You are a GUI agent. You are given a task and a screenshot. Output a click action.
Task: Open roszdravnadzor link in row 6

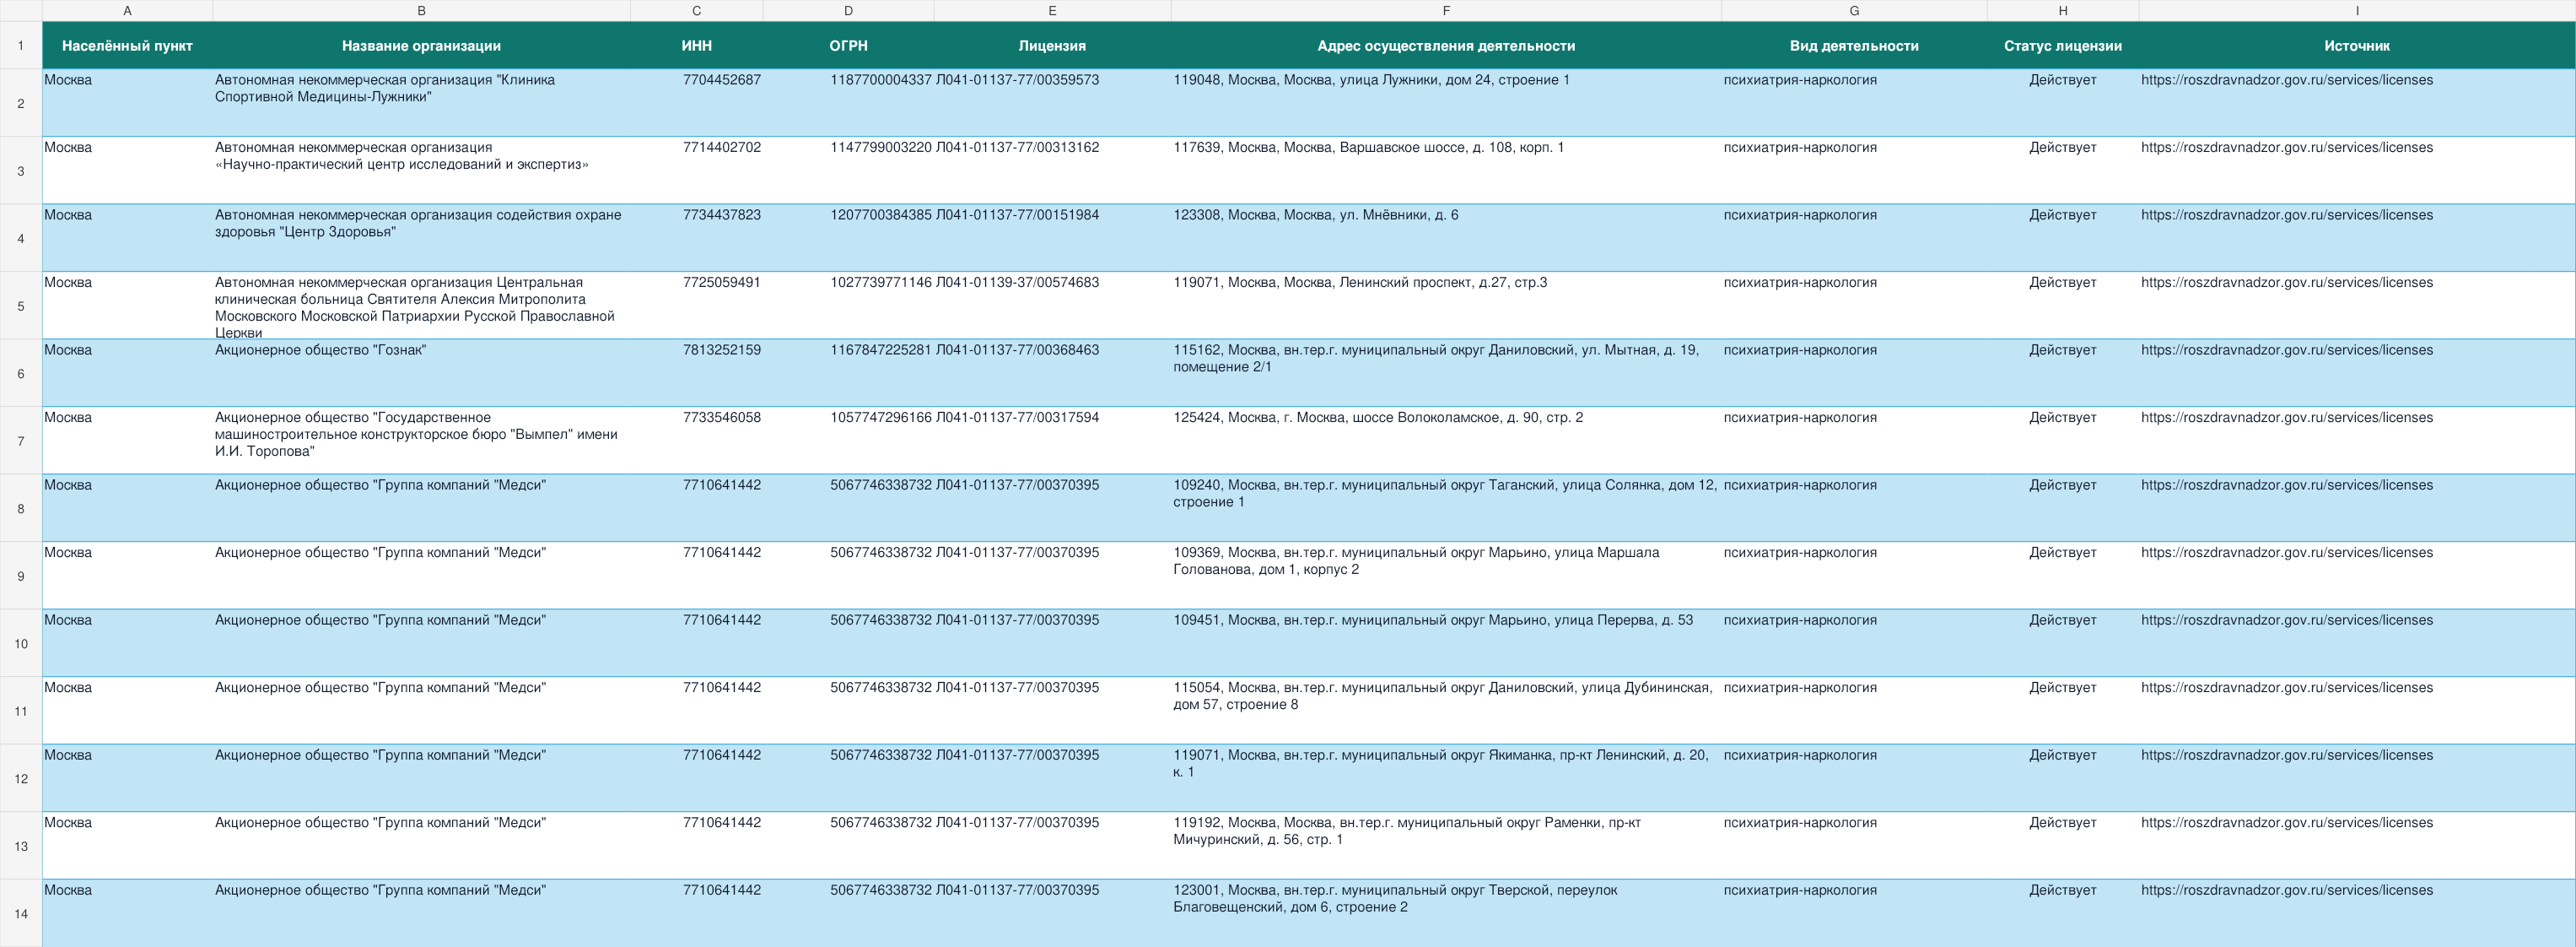pyautogui.click(x=2286, y=350)
